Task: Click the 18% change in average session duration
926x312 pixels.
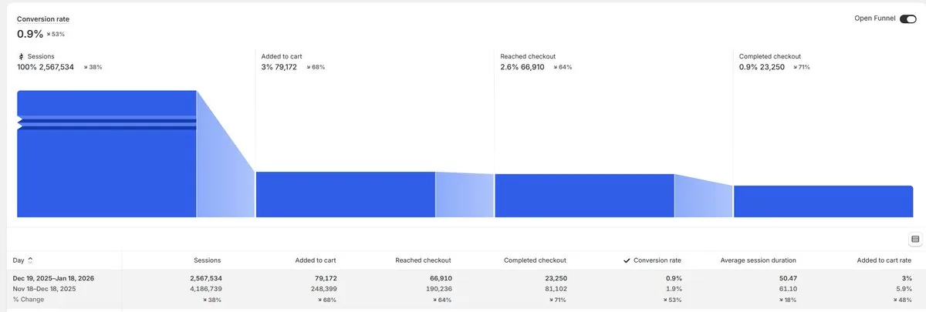Action: pos(787,299)
